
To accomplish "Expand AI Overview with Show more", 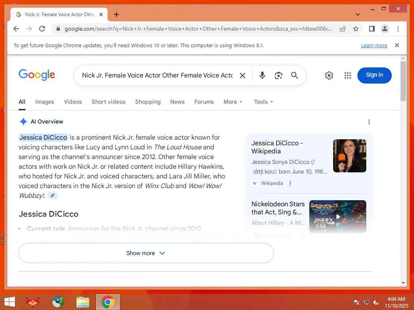I will click(x=146, y=253).
